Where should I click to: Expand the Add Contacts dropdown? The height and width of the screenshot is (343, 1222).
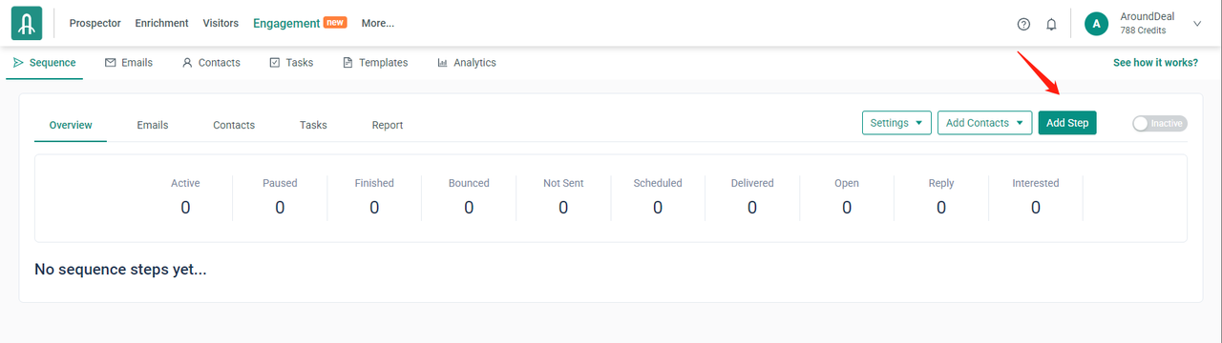click(984, 123)
